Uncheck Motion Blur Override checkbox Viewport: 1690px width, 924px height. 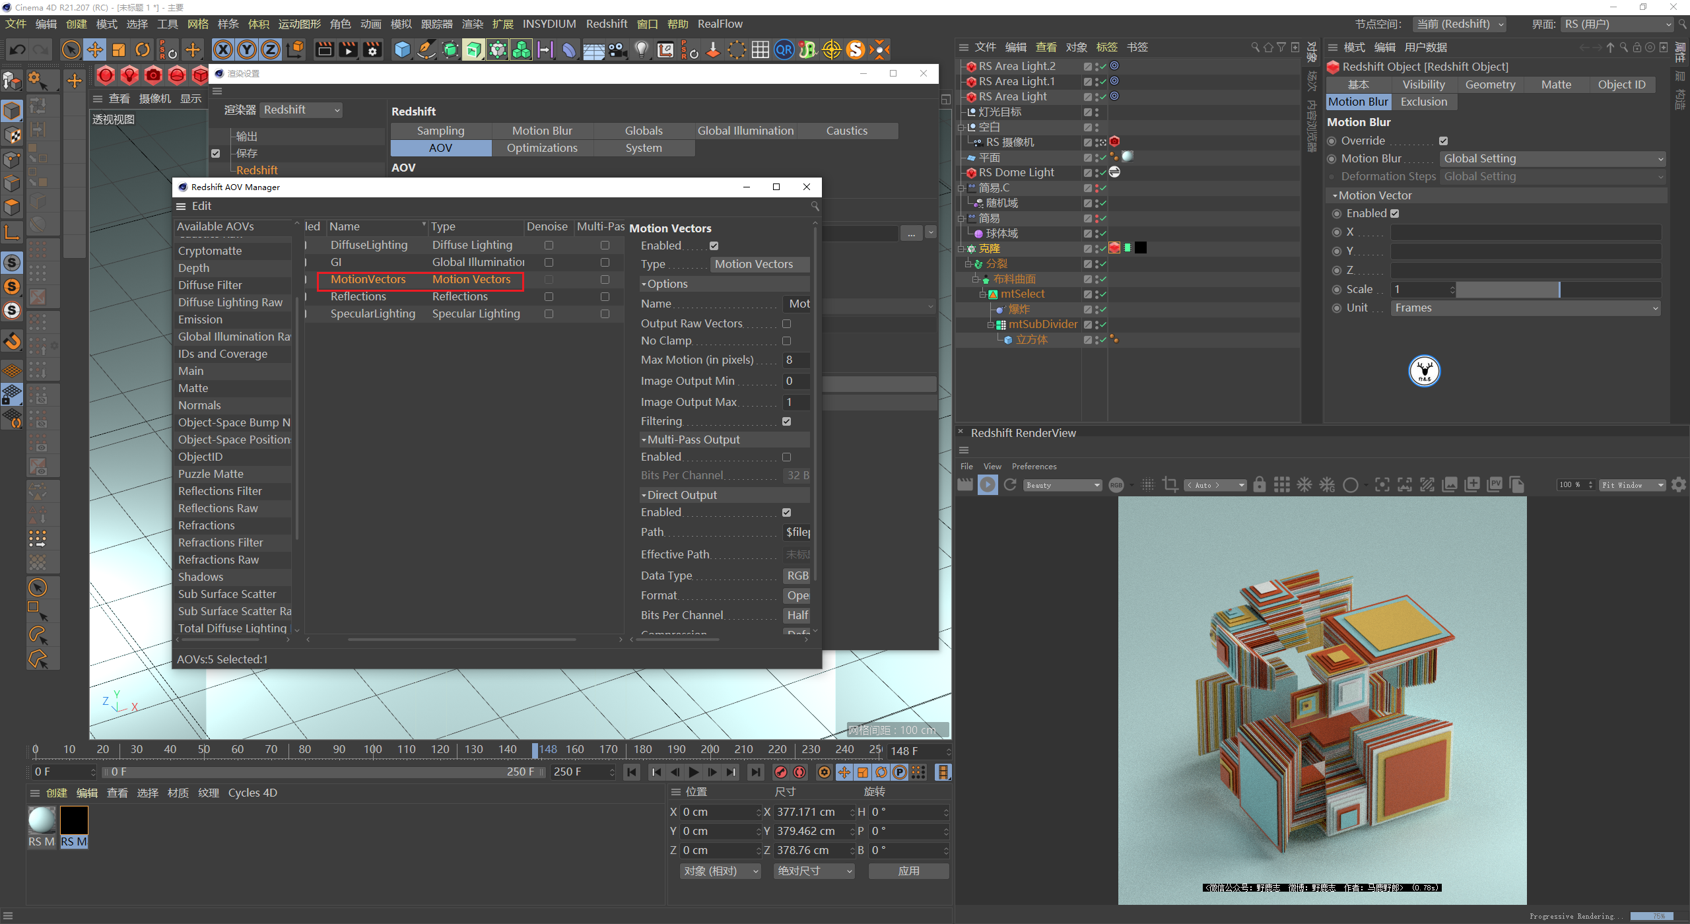(1444, 141)
